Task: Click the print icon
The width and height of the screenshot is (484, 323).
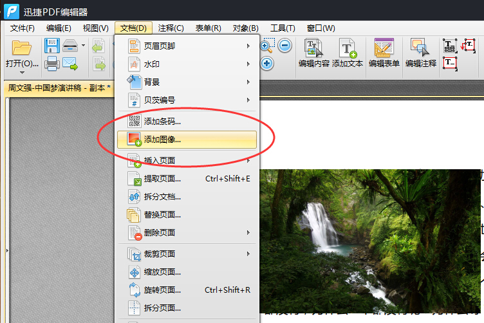Action: pos(52,64)
